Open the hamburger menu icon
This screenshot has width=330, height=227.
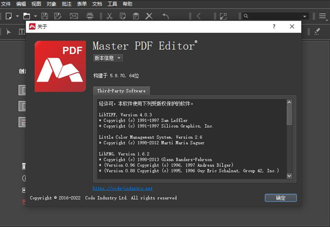[322, 16]
